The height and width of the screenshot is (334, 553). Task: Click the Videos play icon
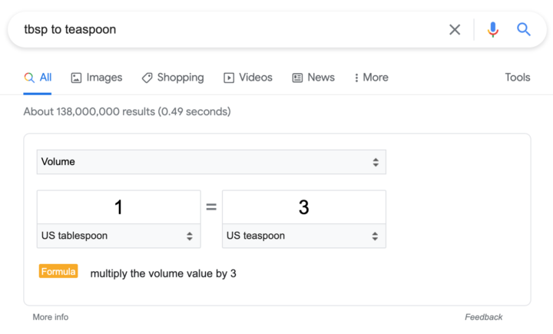(x=229, y=78)
